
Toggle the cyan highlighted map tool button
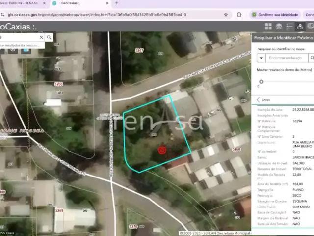click(x=26, y=51)
